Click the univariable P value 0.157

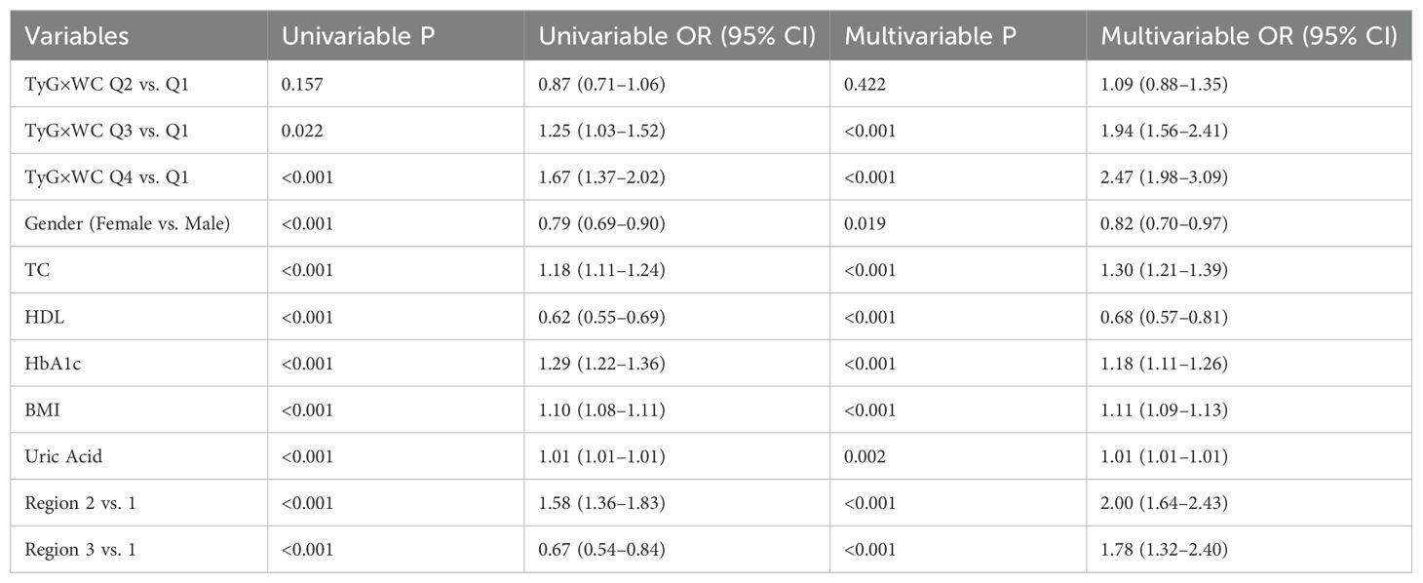coord(301,84)
